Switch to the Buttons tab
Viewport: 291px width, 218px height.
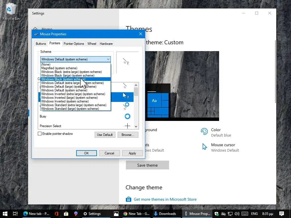pyautogui.click(x=41, y=43)
